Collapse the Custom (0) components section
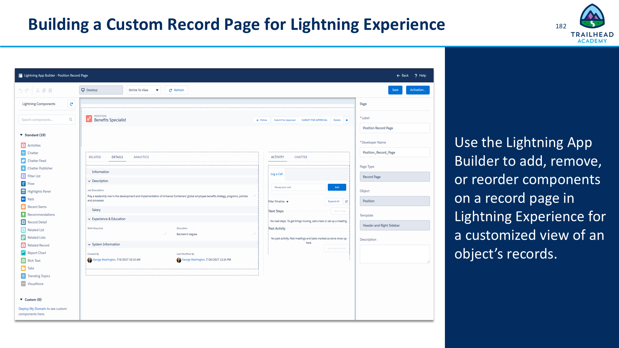This screenshot has height=348, width=619. point(21,299)
